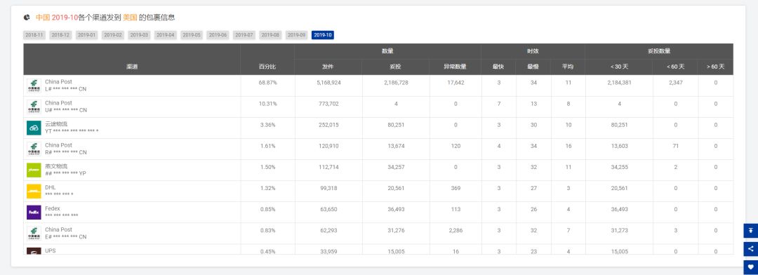Click the share floating button

751,249
